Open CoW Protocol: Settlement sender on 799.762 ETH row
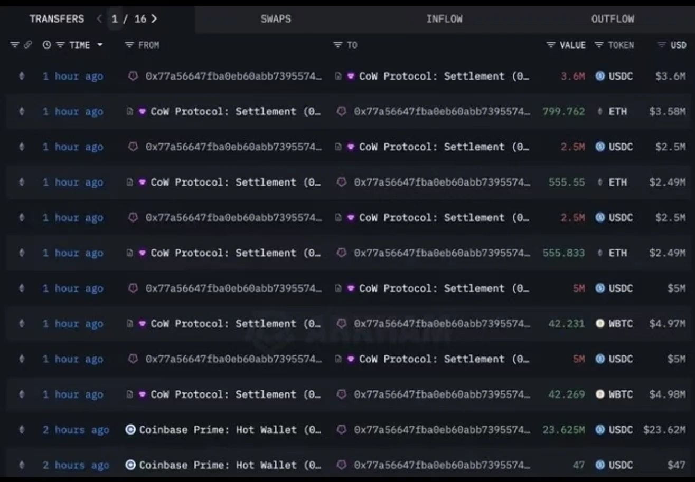Viewport: 695px width, 482px height. coord(236,111)
